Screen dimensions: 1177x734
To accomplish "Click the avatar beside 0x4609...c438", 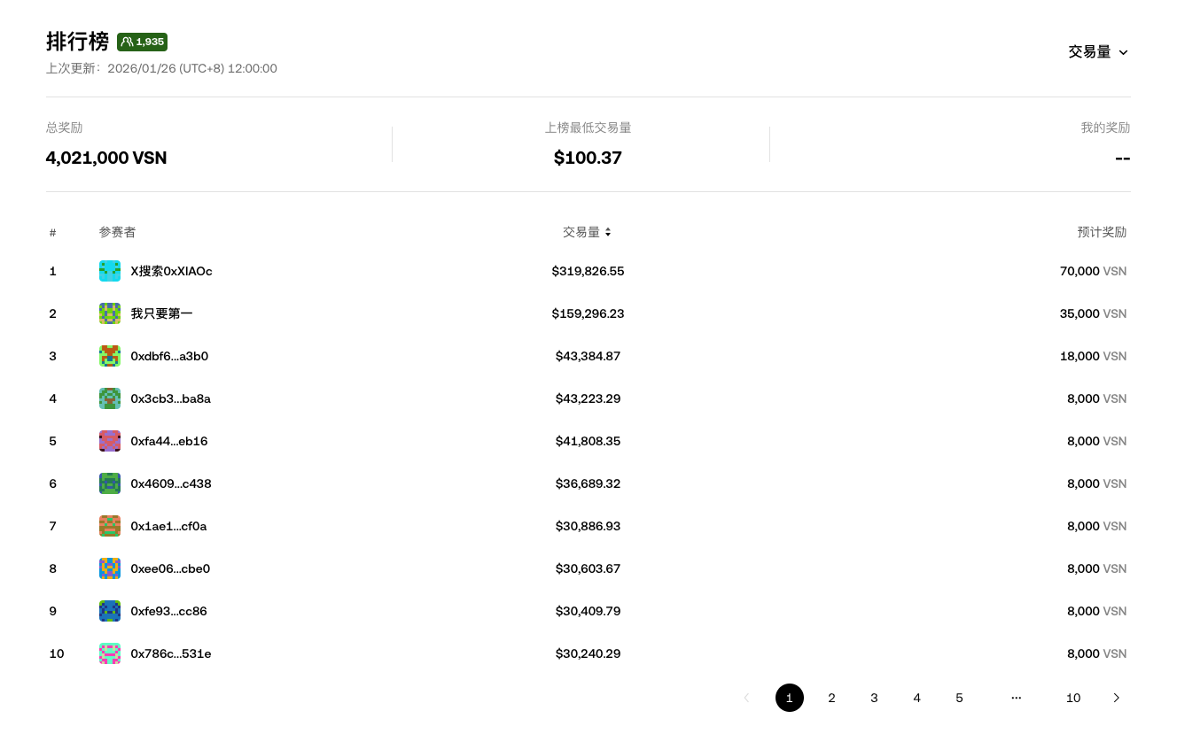I will 110,483.
